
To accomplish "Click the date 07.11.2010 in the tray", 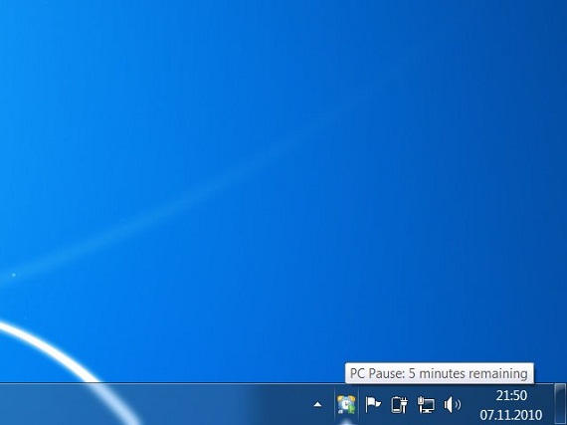I will [511, 414].
